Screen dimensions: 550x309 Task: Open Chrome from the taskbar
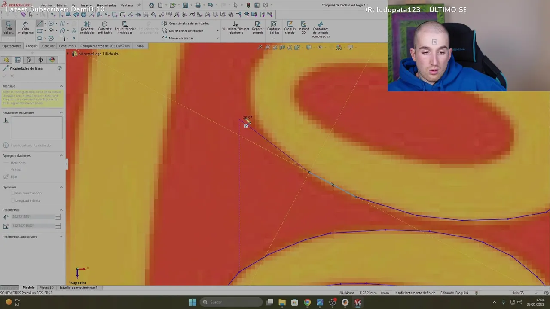click(307, 302)
